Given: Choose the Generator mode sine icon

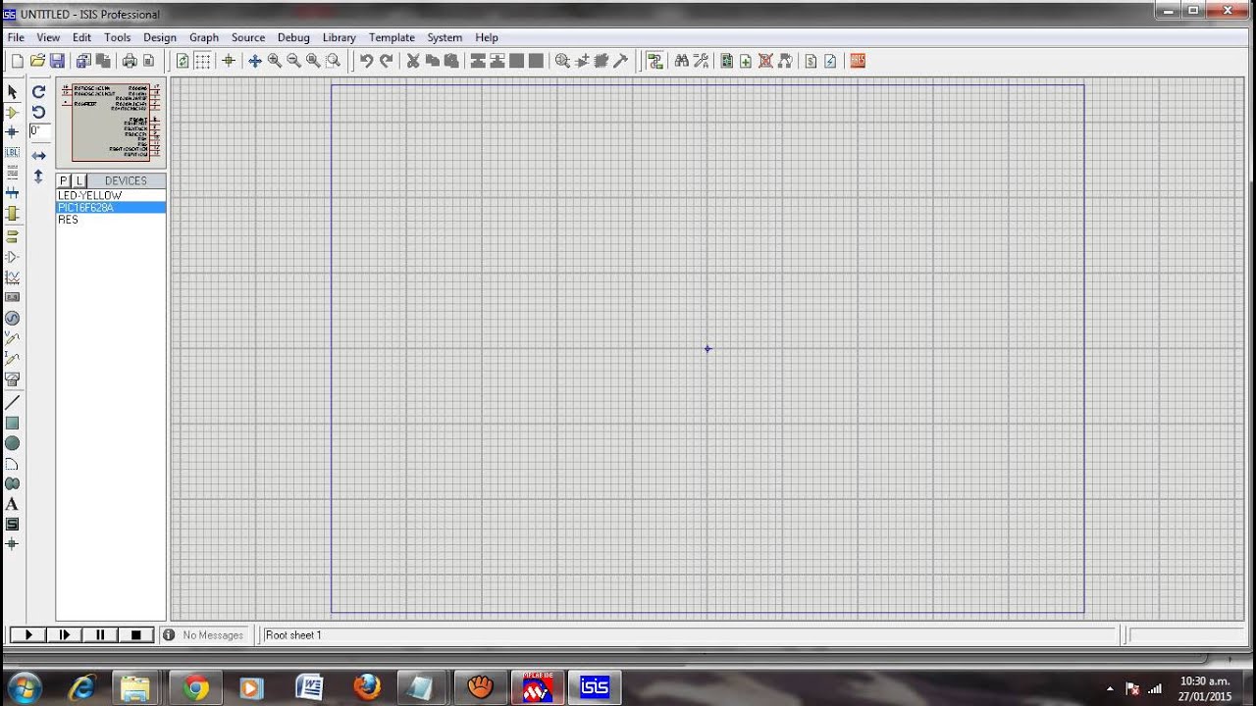Looking at the screenshot, I should pyautogui.click(x=13, y=318).
